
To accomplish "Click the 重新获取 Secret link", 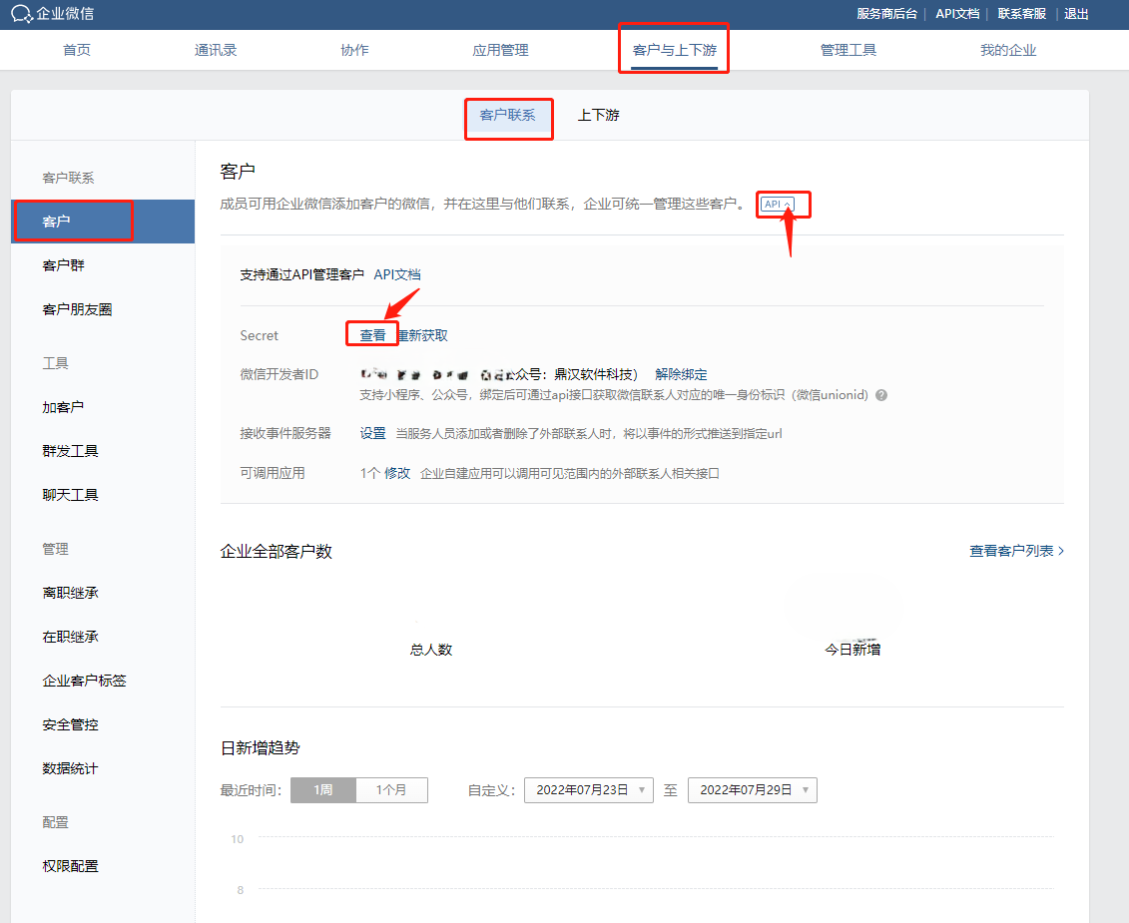I will click(x=423, y=335).
